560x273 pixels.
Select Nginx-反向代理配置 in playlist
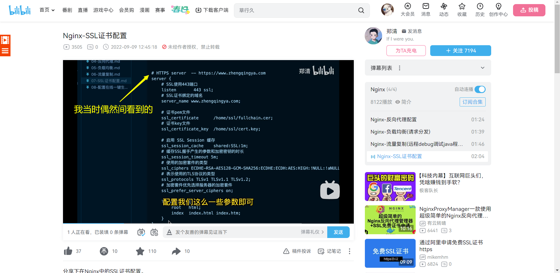(393, 120)
